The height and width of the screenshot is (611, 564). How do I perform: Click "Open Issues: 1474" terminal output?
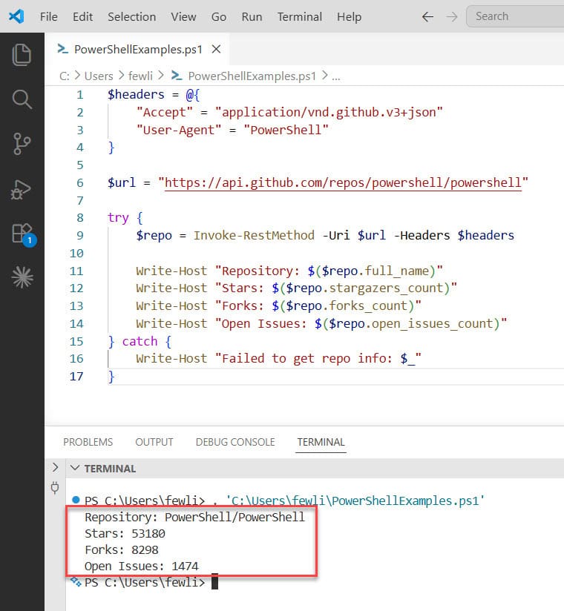pyautogui.click(x=142, y=567)
